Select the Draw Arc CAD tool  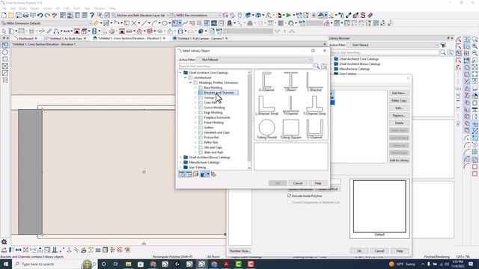(155, 23)
